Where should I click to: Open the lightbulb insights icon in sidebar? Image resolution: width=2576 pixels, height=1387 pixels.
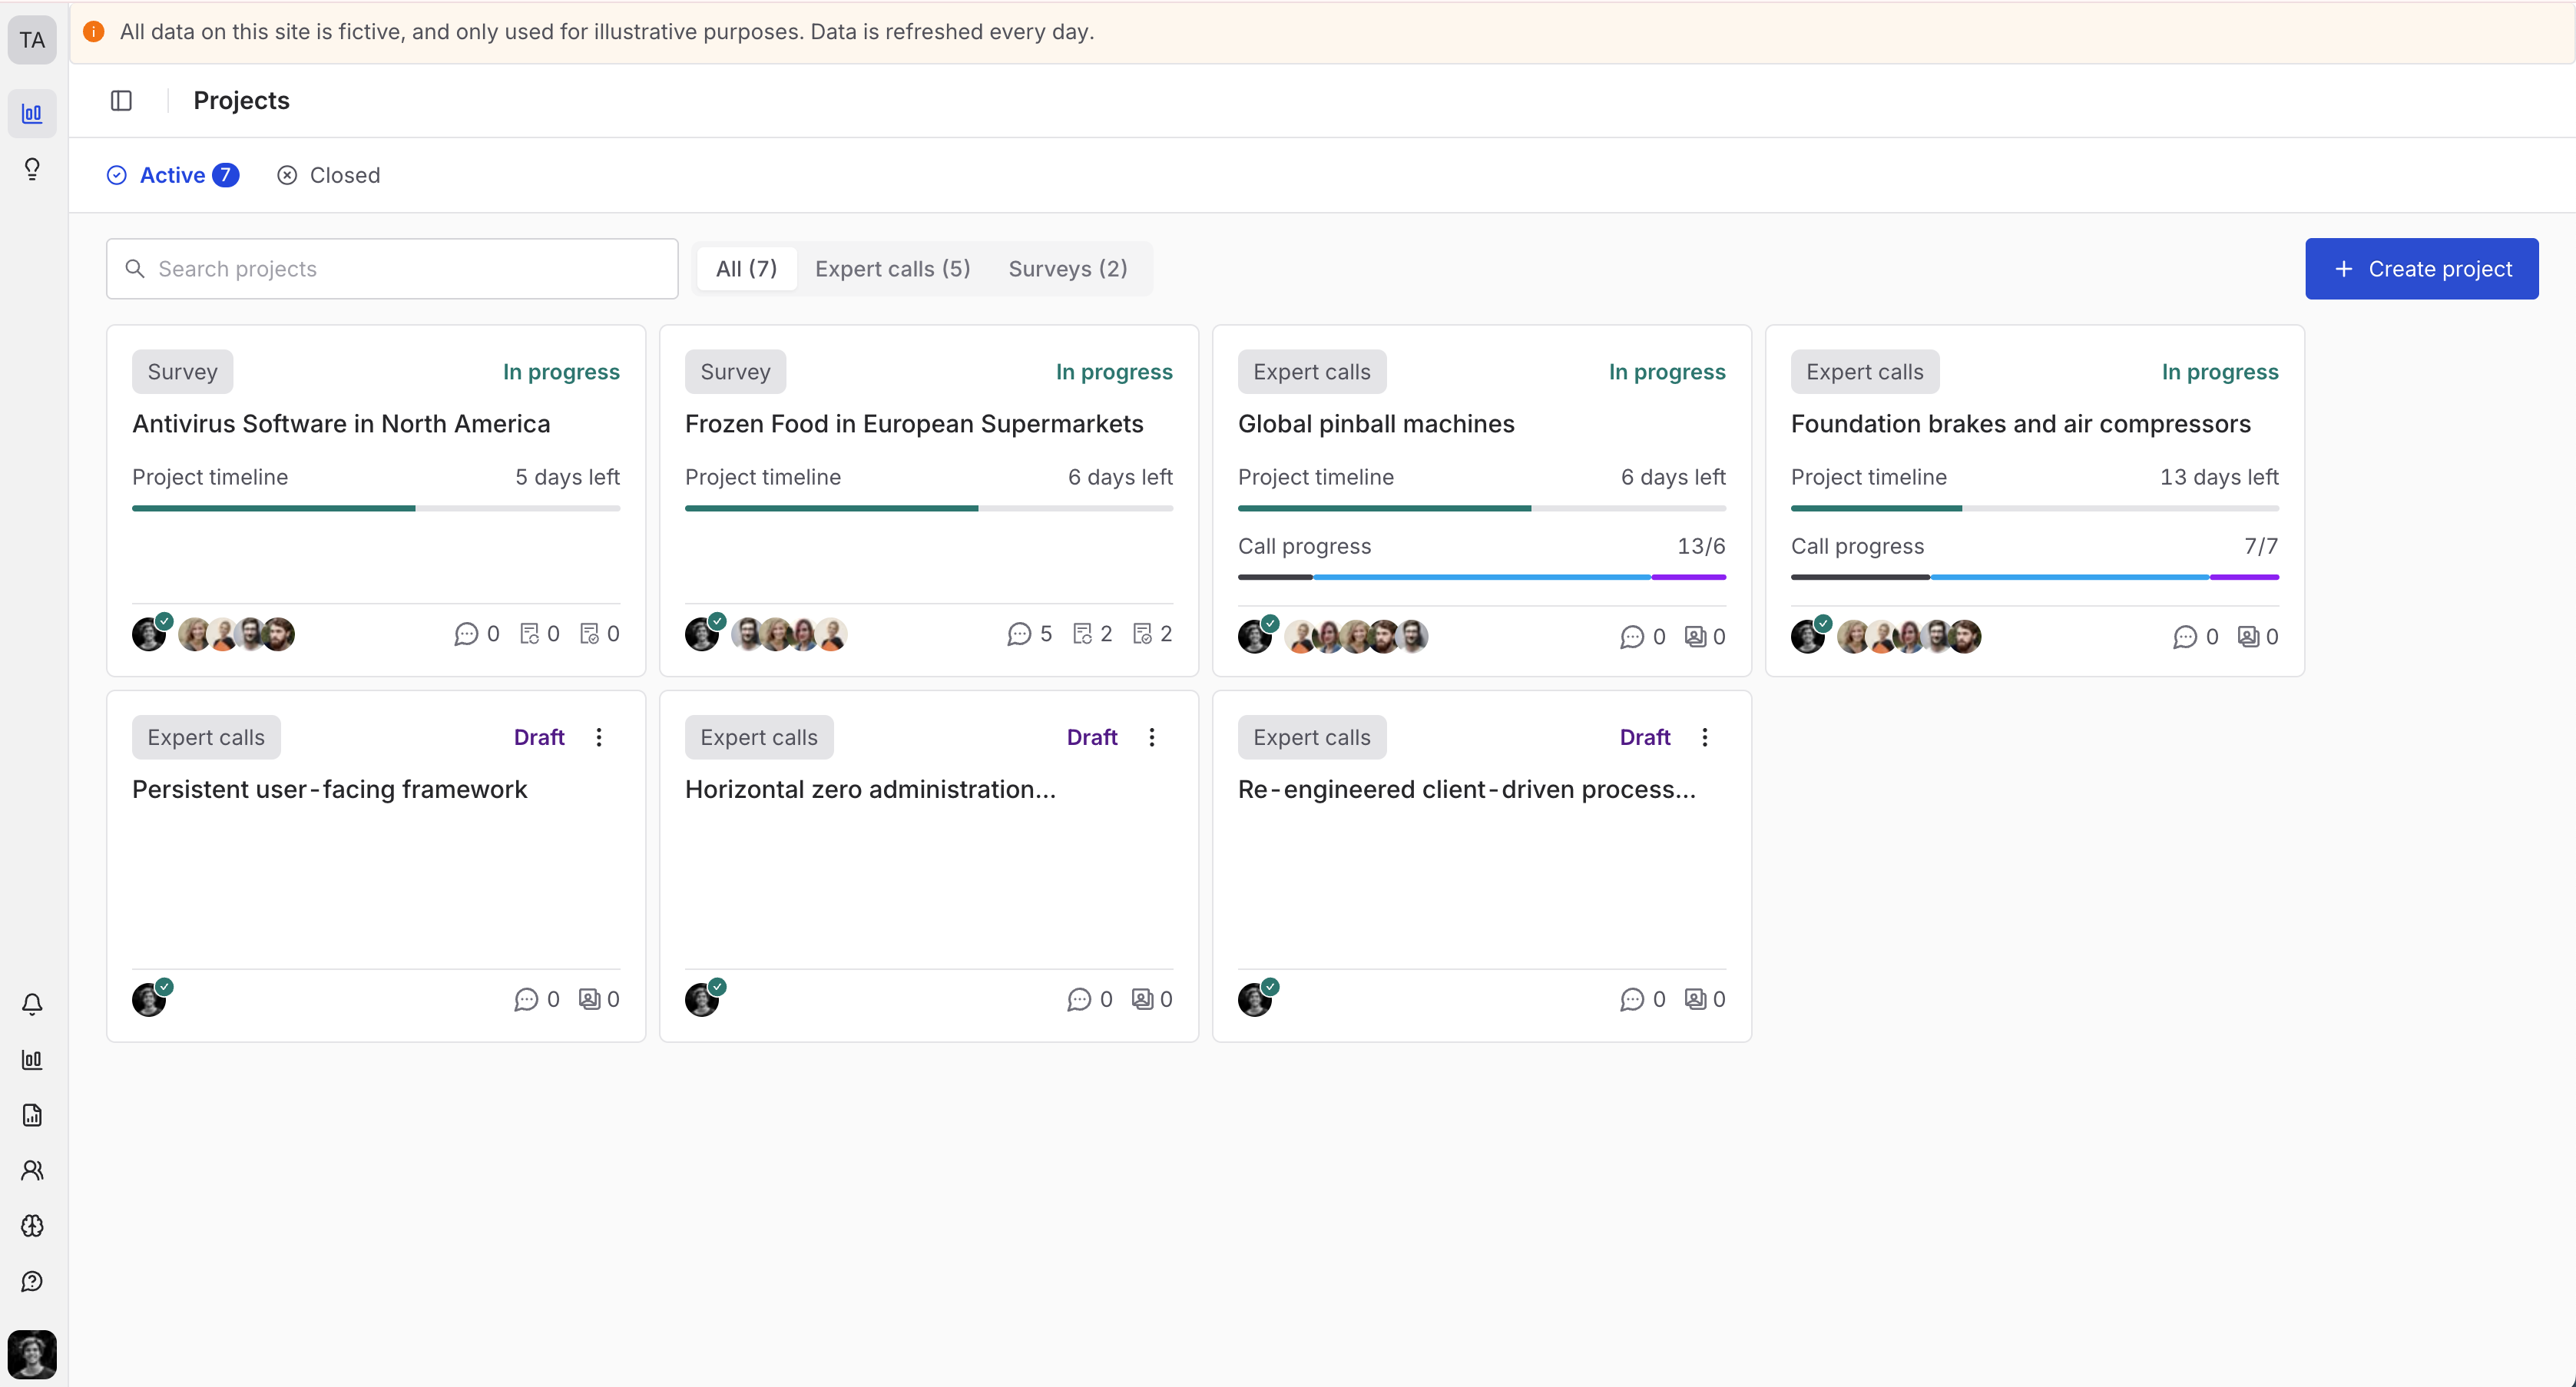pyautogui.click(x=32, y=169)
